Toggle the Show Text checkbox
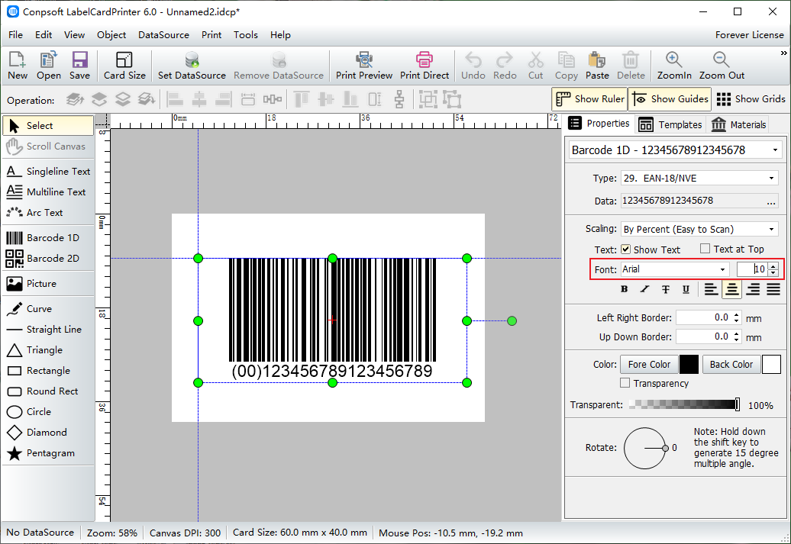This screenshot has height=544, width=791. pyautogui.click(x=625, y=249)
